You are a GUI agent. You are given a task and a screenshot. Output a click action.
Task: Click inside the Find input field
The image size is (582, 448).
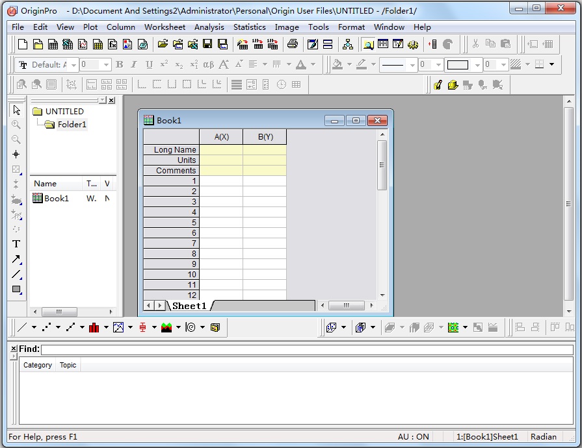[195, 349]
